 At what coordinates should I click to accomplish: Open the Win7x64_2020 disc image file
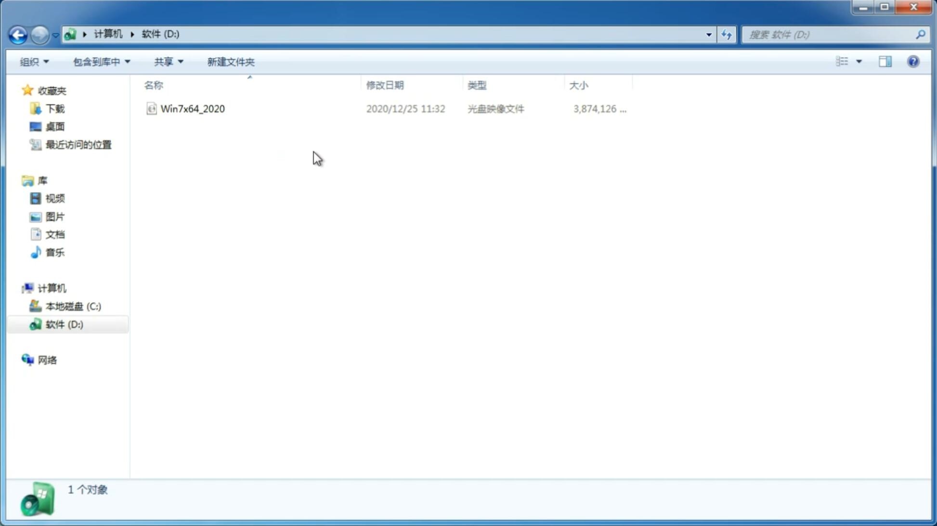[192, 109]
